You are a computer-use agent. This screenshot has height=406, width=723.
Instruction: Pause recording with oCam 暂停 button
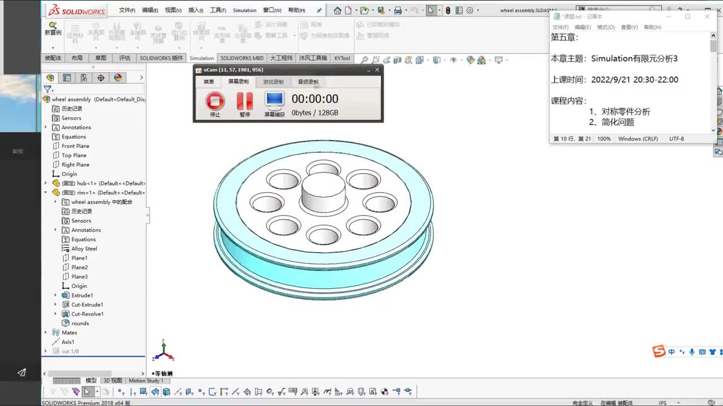(245, 104)
